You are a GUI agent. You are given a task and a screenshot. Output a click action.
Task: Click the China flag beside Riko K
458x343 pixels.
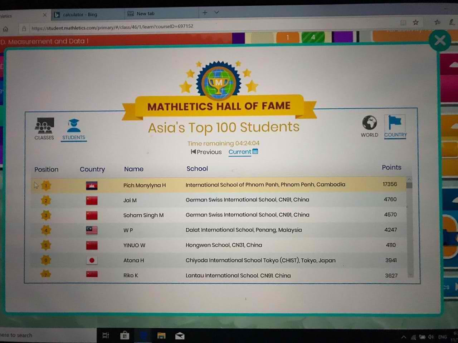[92, 274]
